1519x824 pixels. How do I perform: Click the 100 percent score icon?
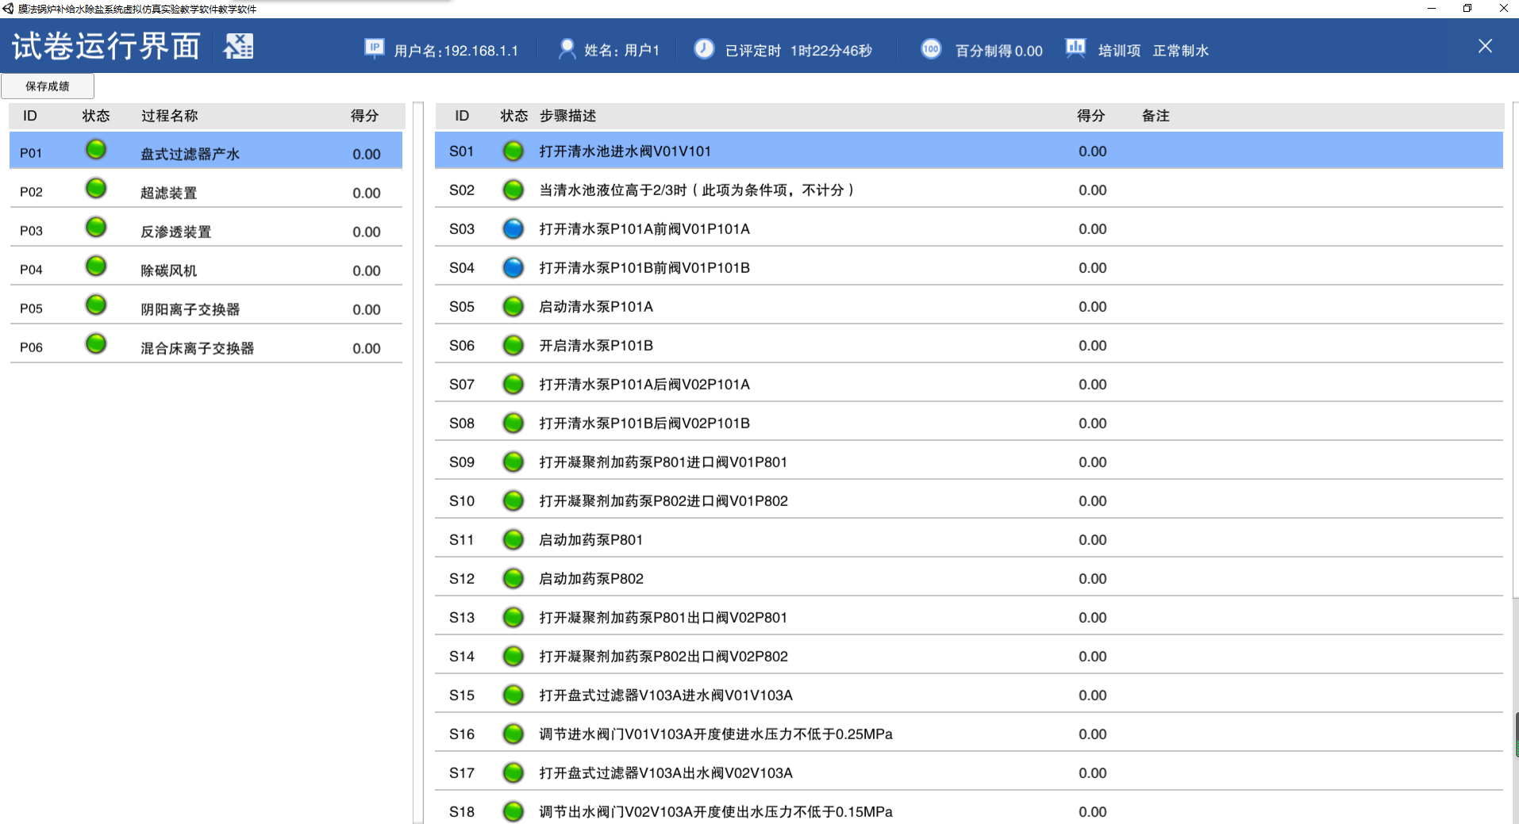(x=931, y=49)
